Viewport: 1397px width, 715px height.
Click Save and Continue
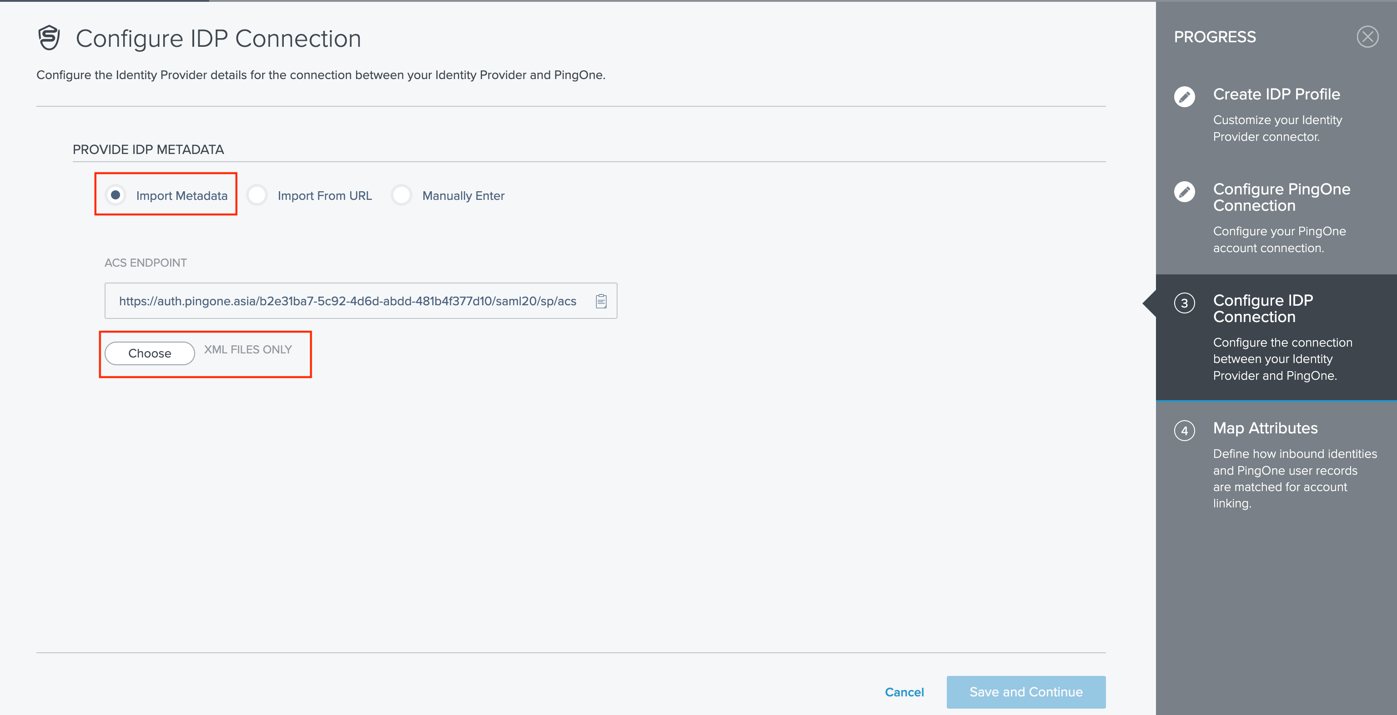(x=1025, y=692)
